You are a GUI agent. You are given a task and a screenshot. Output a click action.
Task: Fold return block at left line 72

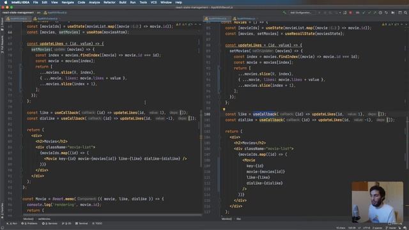pyautogui.click(x=20, y=66)
